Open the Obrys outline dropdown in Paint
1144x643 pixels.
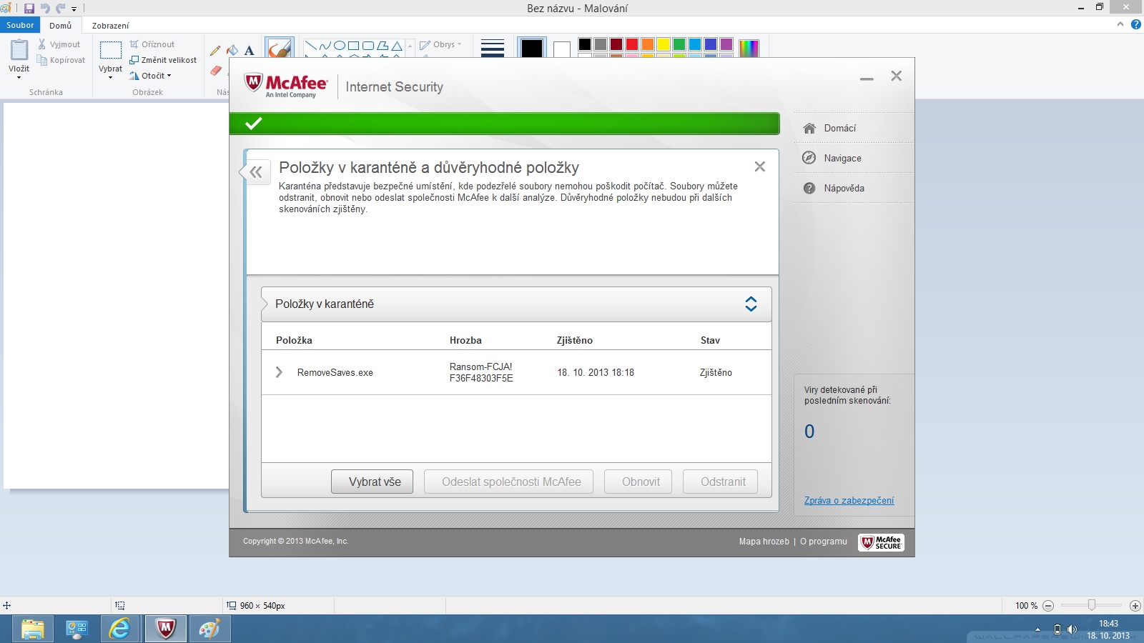point(440,44)
